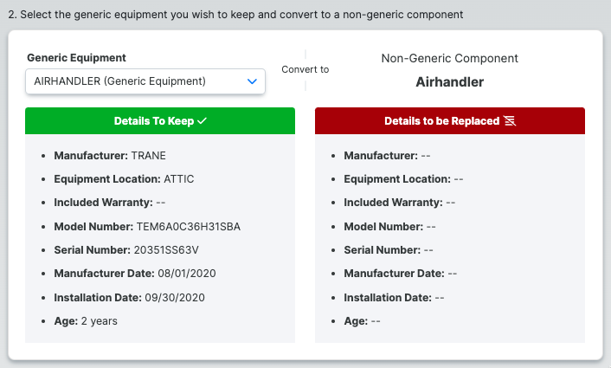Click the empty Serial Number in replaced details
The width and height of the screenshot is (611, 368).
(x=389, y=250)
